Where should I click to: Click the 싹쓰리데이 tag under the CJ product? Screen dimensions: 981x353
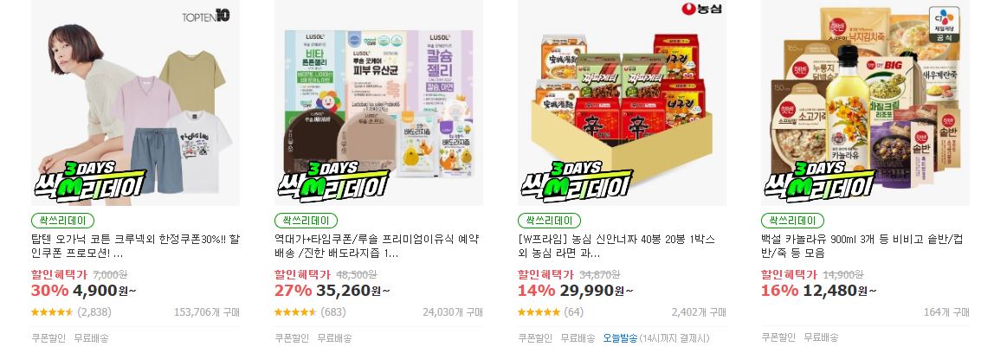coord(793,221)
